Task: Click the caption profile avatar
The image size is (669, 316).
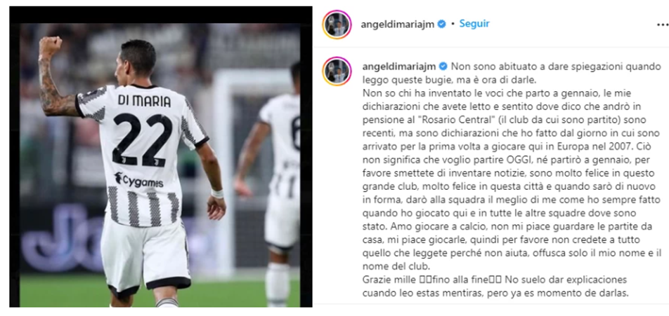Action: click(337, 71)
